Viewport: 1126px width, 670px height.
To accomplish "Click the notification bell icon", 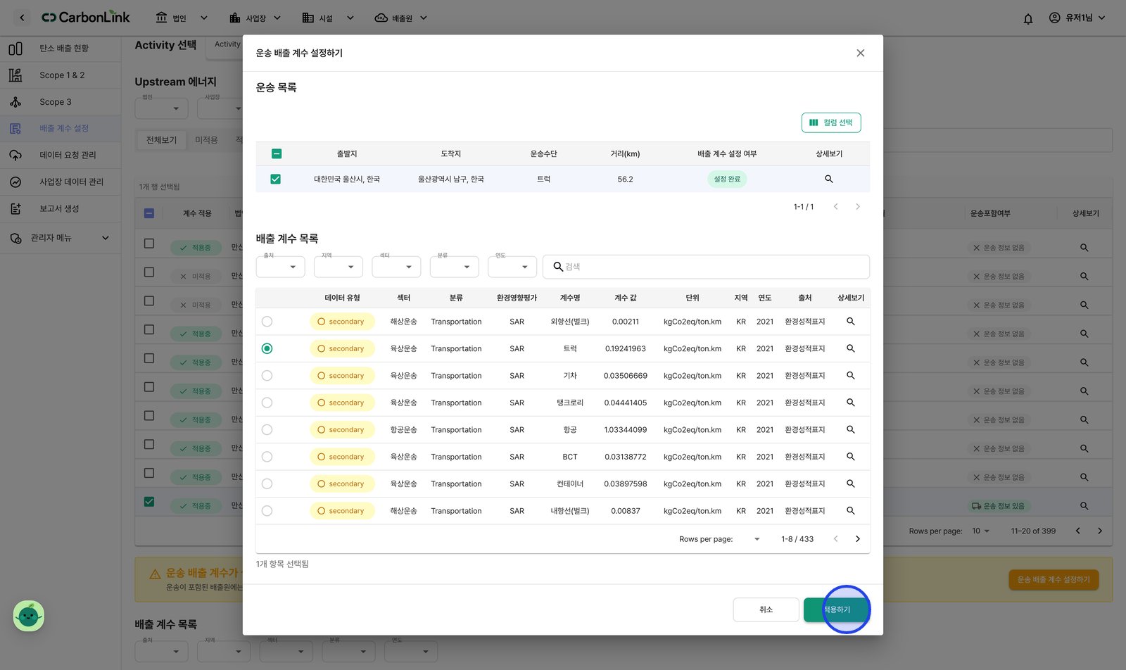I will click(x=1028, y=18).
